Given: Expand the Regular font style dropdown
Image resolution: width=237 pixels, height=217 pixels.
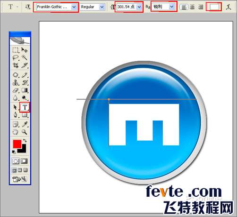Looking at the screenshot, I should click(x=102, y=7).
